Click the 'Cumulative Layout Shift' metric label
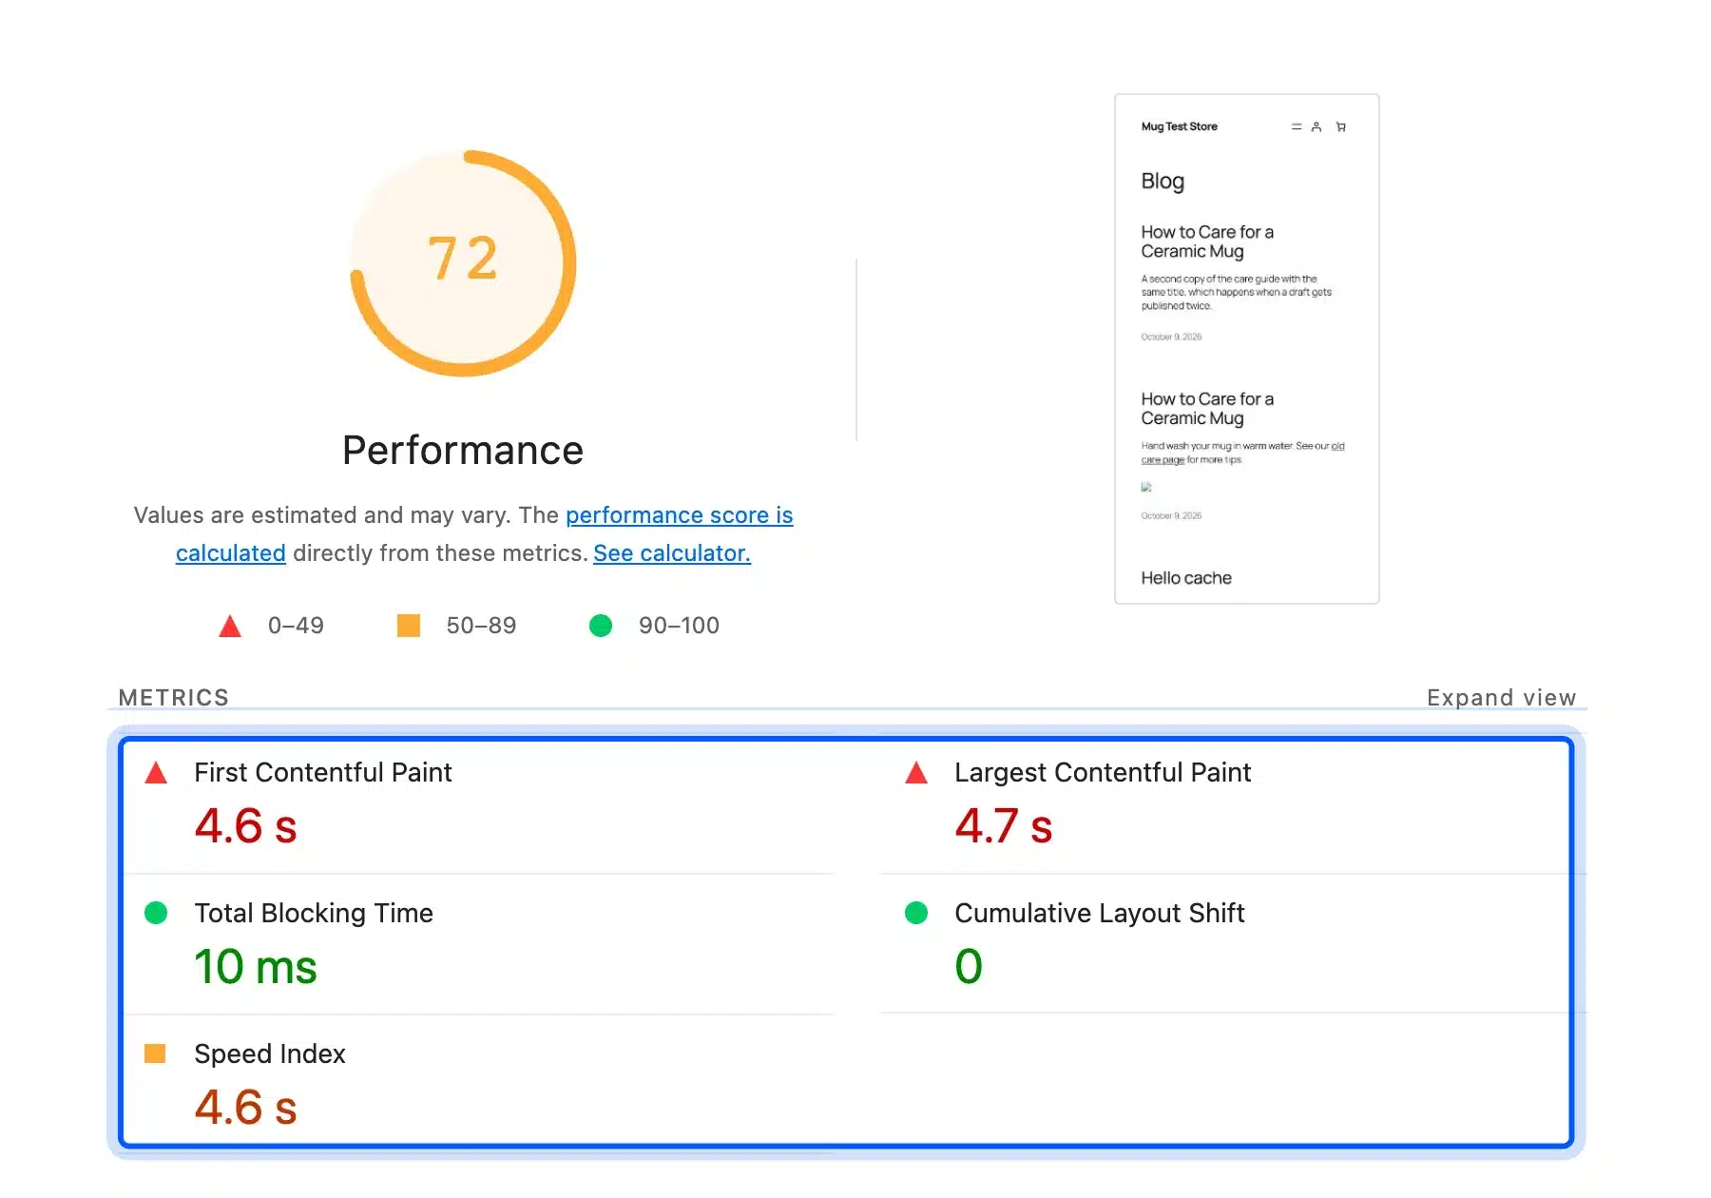 point(1100,913)
